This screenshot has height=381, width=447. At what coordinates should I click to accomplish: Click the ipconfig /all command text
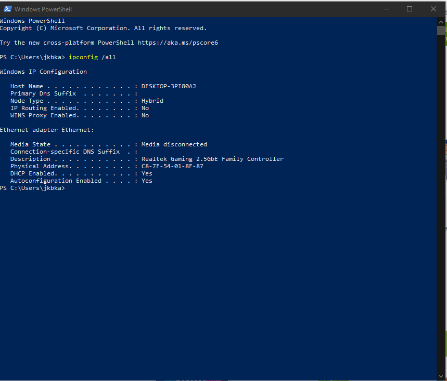pyautogui.click(x=92, y=57)
